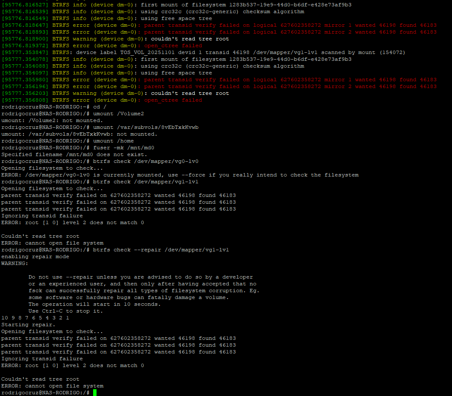This screenshot has height=396, width=452.
Task: Click the kernel line with label TOS_VOL_20251101
Action: pos(204,52)
